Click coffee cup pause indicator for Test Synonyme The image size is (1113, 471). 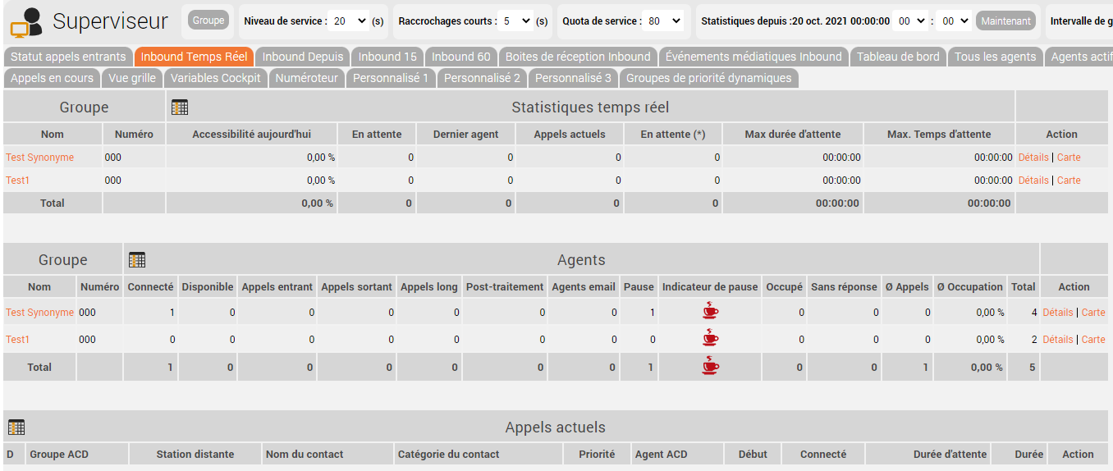[710, 311]
